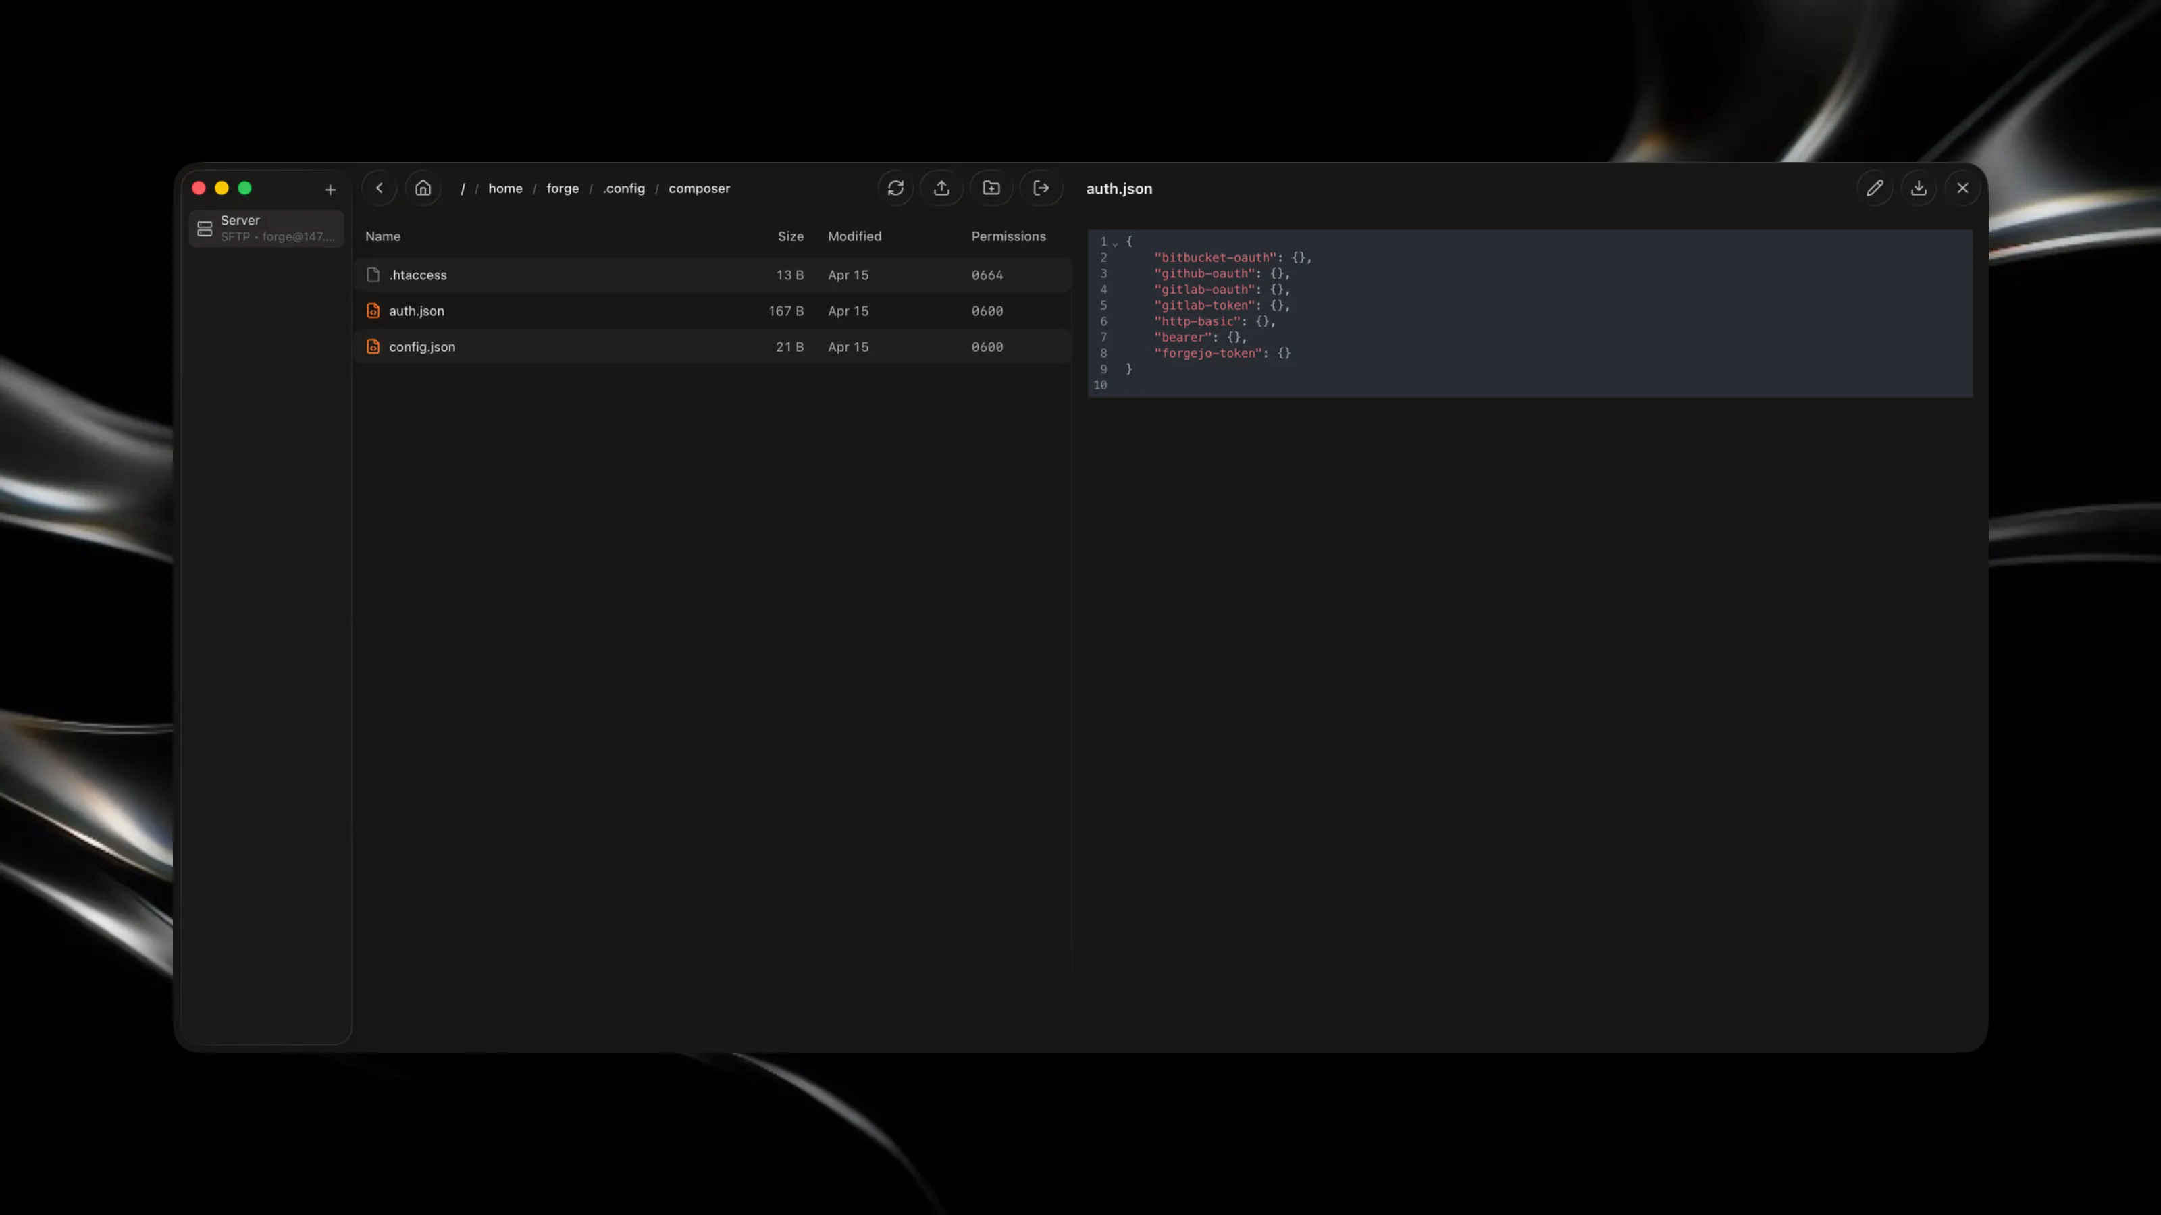Image resolution: width=2161 pixels, height=1215 pixels.
Task: Click the closing brace on line 9
Action: 1129,369
